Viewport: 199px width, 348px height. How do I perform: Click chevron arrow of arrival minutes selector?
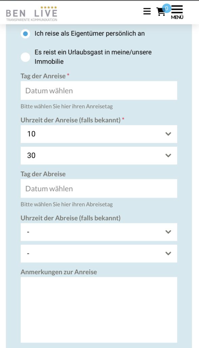pyautogui.click(x=168, y=156)
